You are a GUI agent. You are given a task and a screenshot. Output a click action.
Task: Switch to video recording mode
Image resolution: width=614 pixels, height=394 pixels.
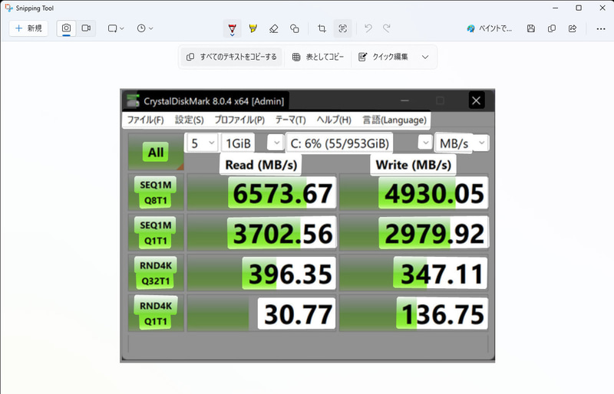(86, 28)
